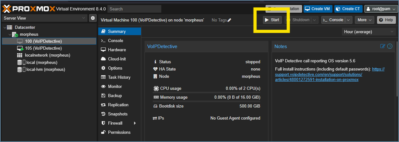Open the Permissions tab
The image size is (399, 142).
tap(120, 132)
